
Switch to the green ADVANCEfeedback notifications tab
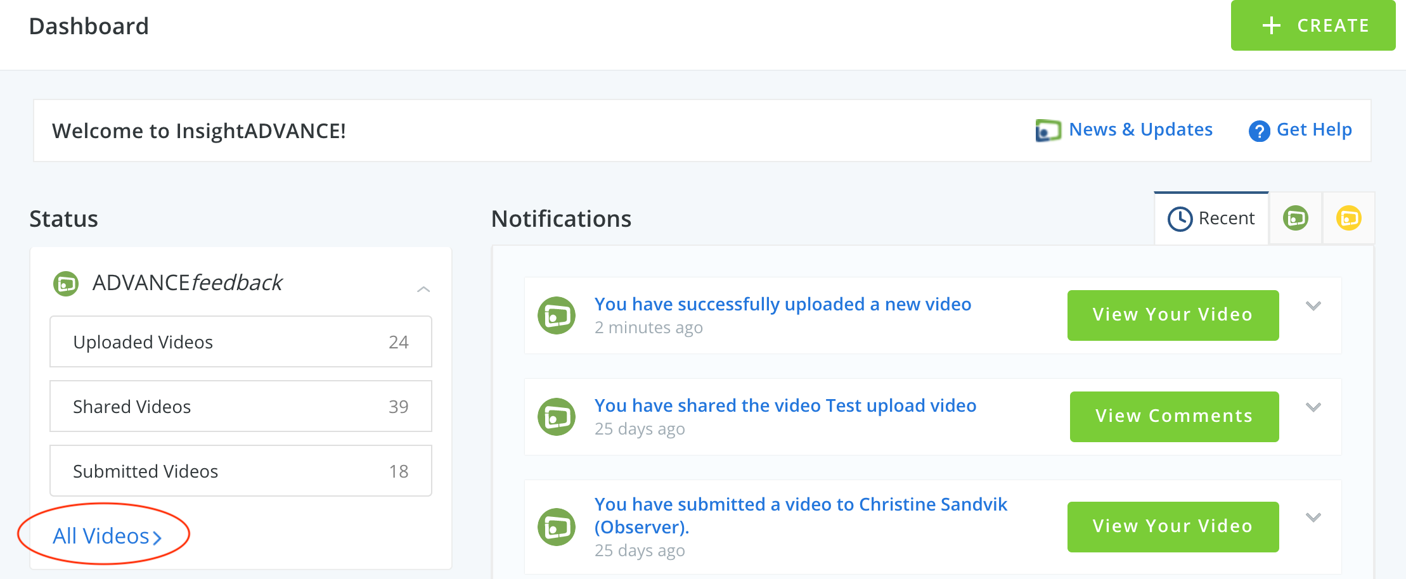(1295, 218)
